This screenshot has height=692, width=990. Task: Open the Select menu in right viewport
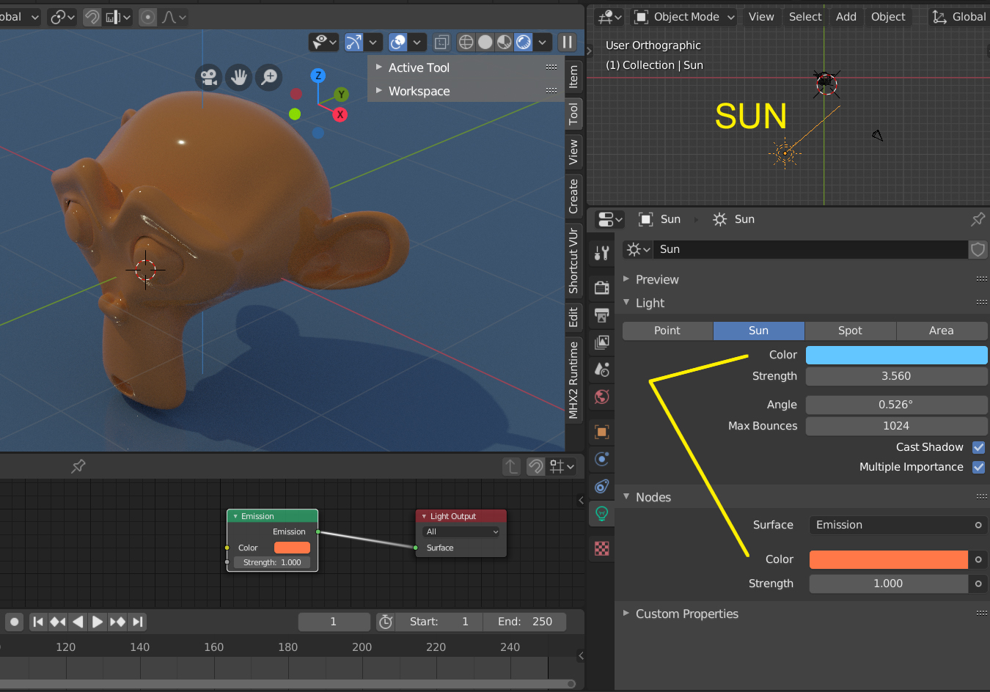click(x=805, y=17)
